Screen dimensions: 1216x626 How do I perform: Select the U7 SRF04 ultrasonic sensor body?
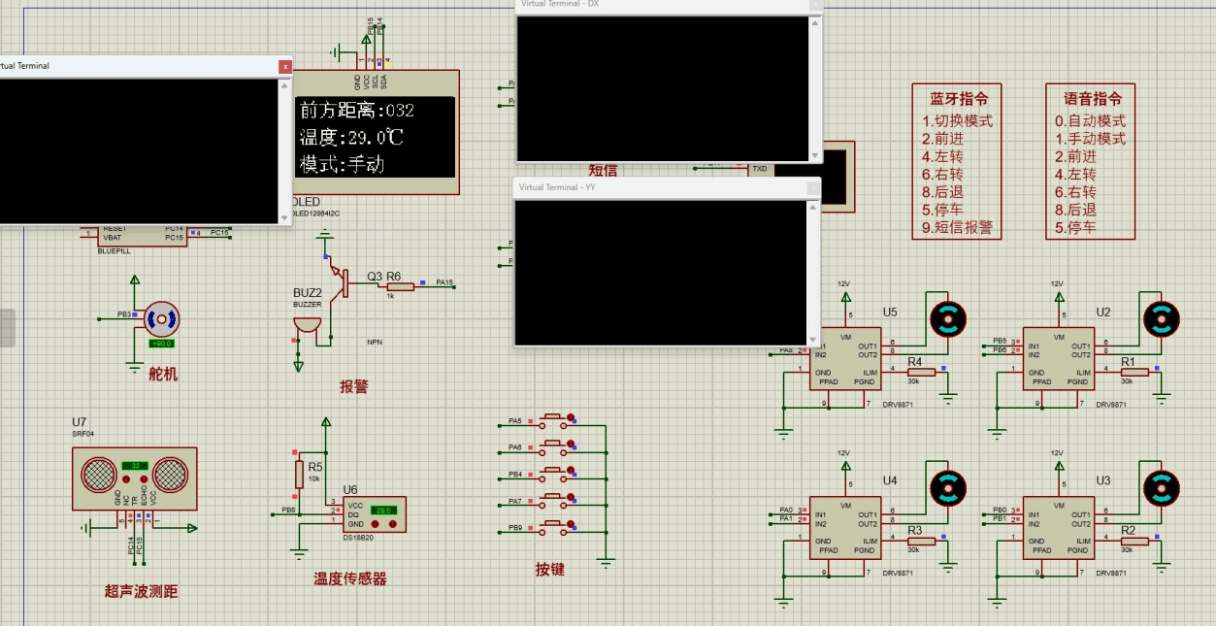point(134,478)
